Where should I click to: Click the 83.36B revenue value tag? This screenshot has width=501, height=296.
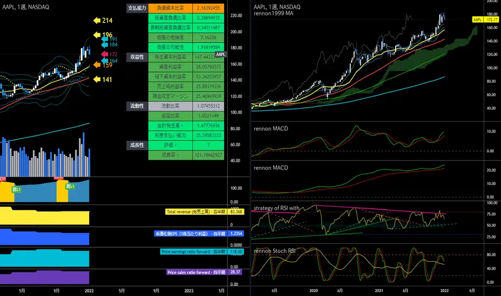click(x=236, y=212)
